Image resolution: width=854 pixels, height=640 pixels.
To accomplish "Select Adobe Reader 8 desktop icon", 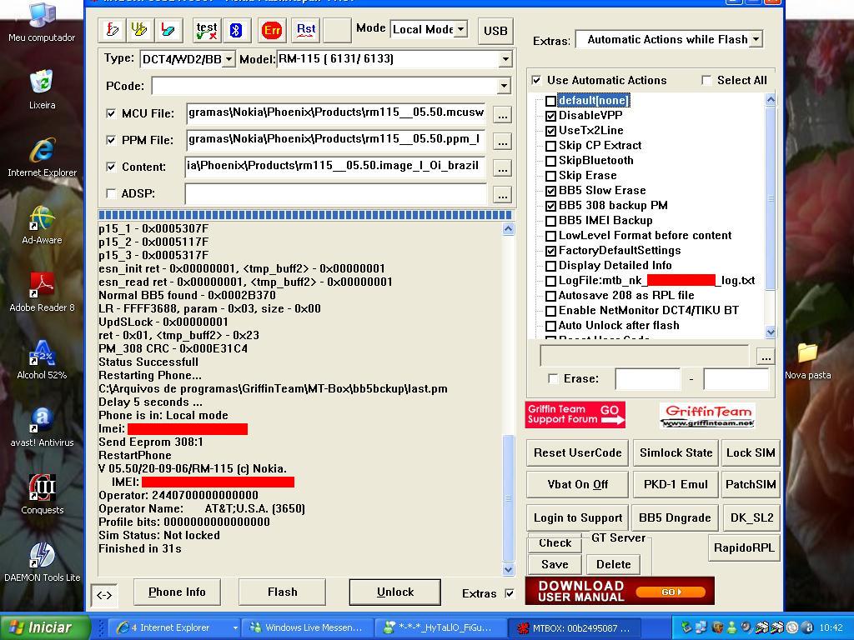I will point(42,292).
